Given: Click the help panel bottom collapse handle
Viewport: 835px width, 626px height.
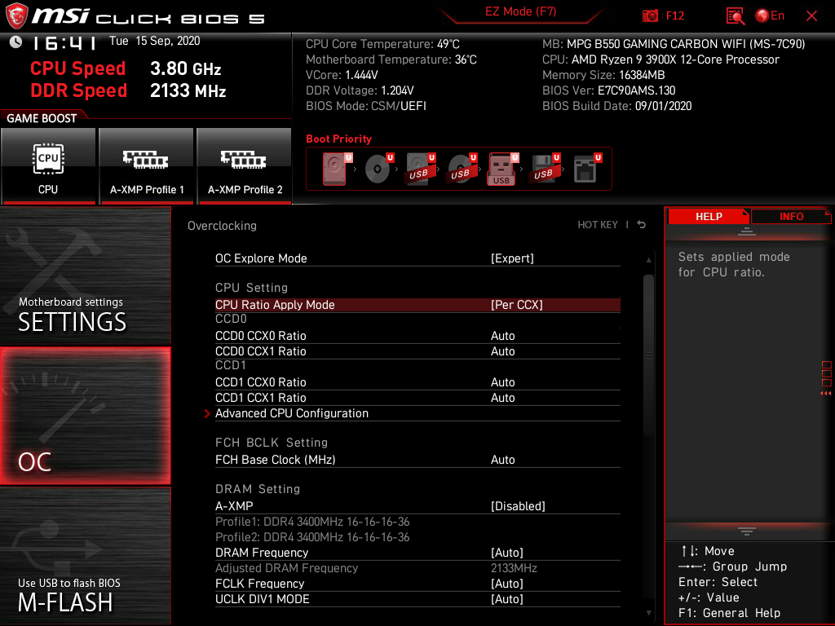Looking at the screenshot, I should [x=747, y=531].
